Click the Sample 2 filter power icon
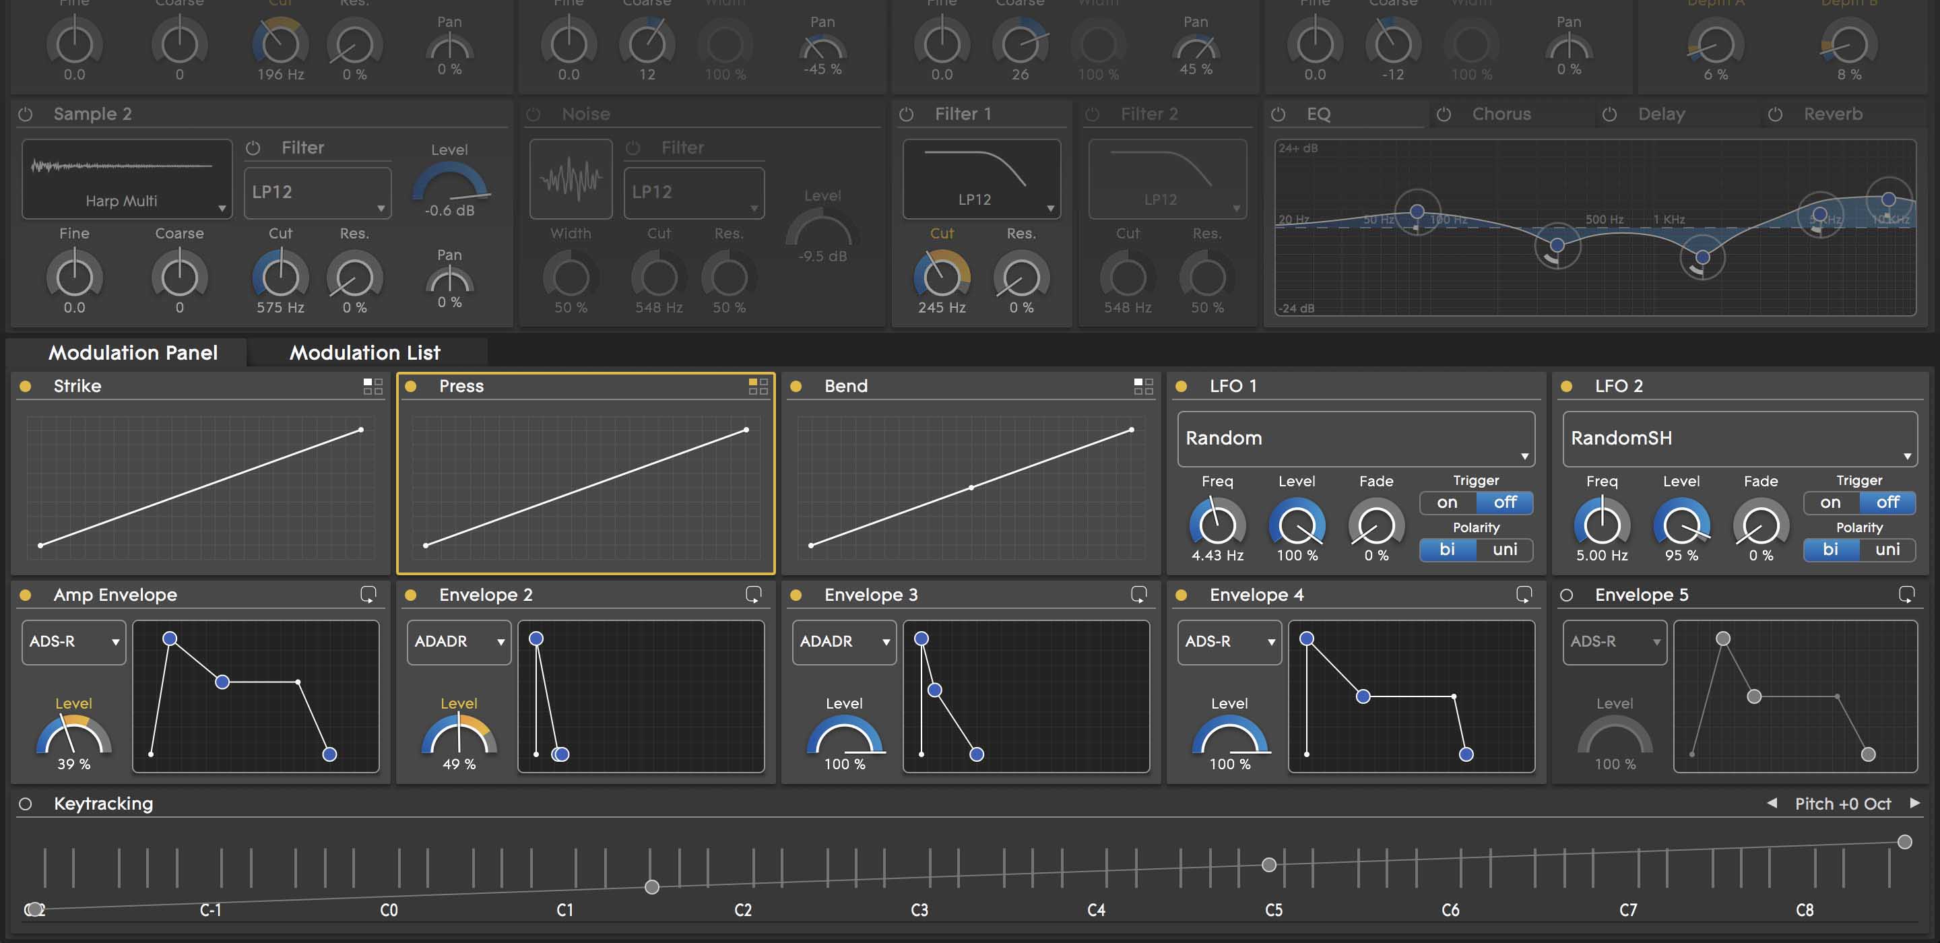This screenshot has height=943, width=1940. pos(253,148)
